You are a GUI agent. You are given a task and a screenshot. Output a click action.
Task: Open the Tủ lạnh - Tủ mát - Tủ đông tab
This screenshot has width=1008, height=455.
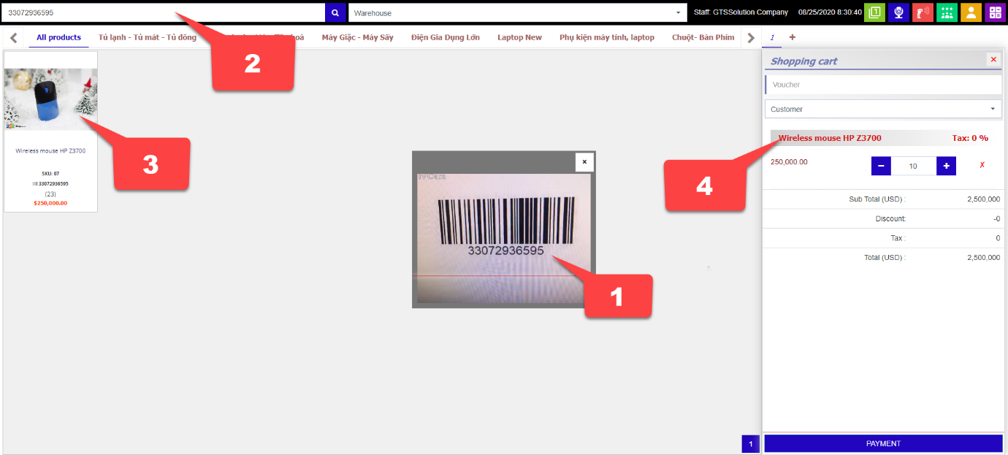point(148,37)
